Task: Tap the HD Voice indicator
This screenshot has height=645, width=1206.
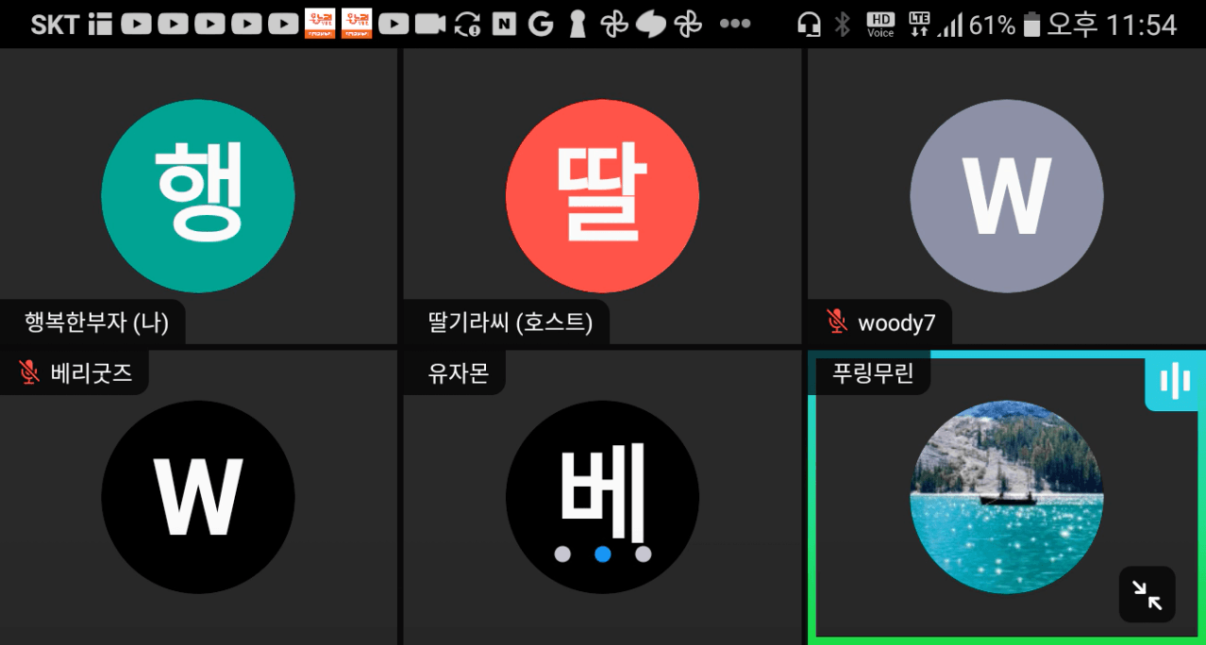Action: [x=880, y=25]
